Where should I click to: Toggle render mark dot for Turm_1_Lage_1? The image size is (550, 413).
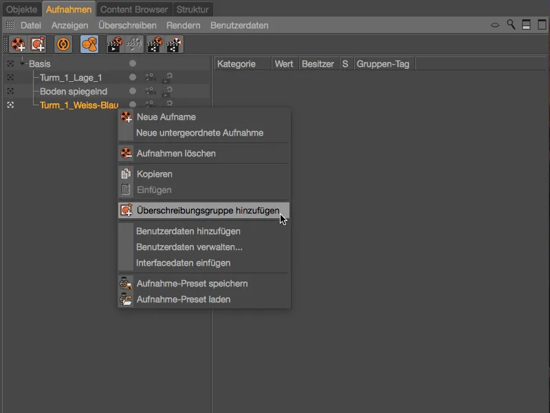[133, 77]
